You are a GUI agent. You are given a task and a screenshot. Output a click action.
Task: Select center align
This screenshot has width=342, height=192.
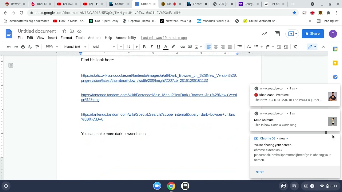click(216, 47)
